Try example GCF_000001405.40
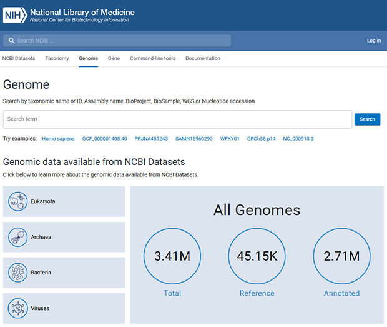This screenshot has height=327, width=387. [x=105, y=139]
